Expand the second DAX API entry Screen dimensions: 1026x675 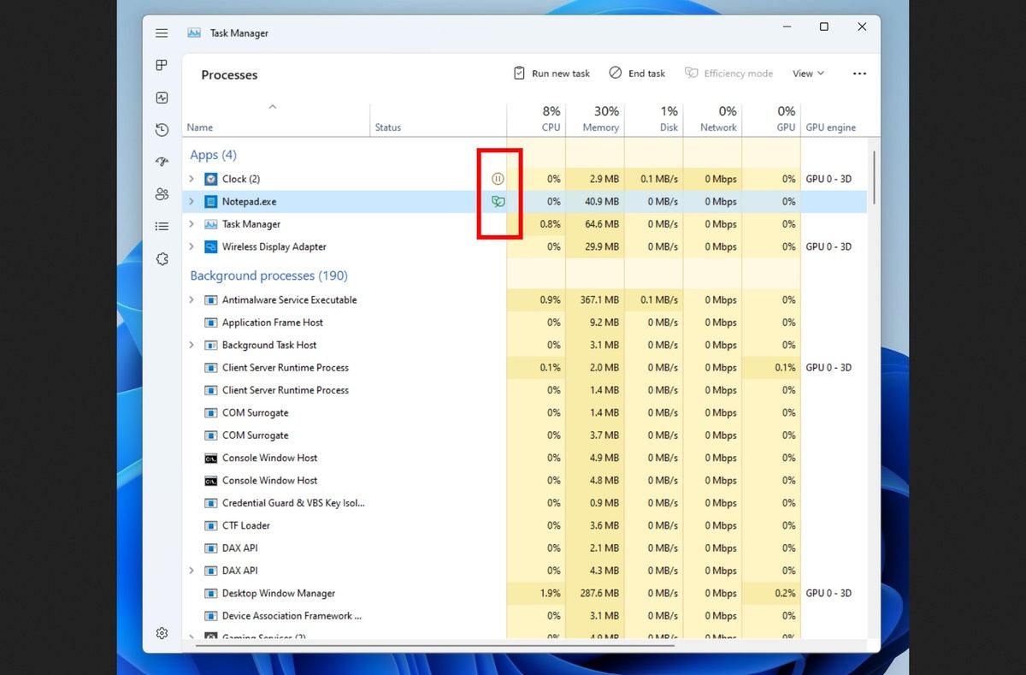click(192, 571)
